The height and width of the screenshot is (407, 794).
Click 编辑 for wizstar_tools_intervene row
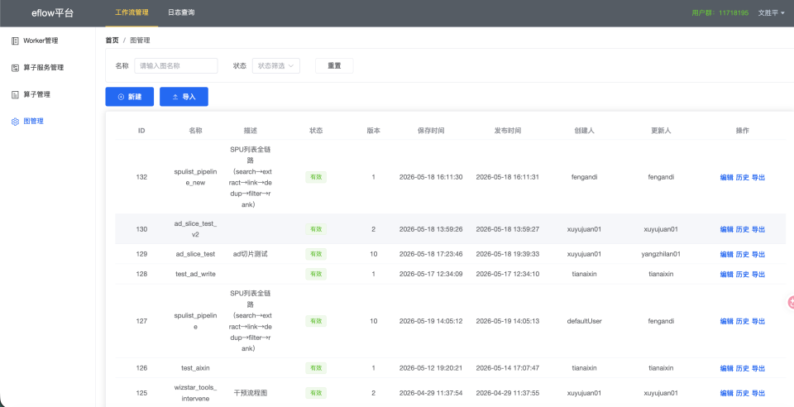pos(727,393)
